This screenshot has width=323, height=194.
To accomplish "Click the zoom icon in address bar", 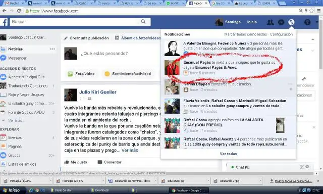I will pos(301,11).
